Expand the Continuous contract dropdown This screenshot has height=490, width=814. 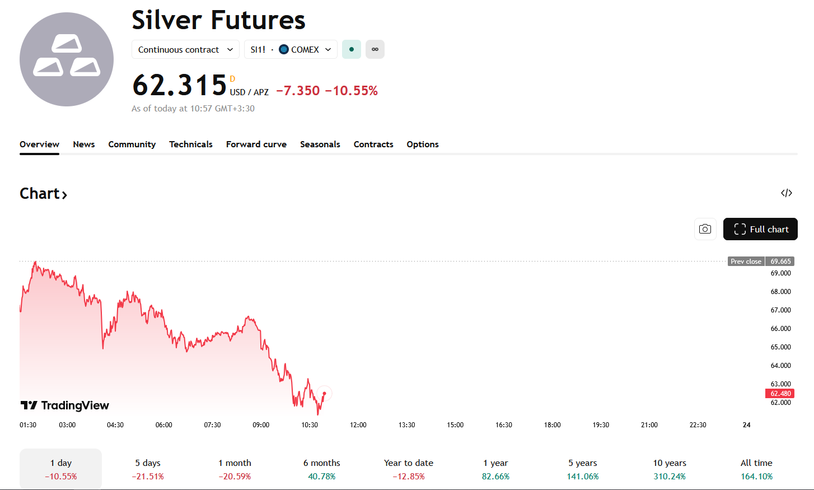pos(185,49)
